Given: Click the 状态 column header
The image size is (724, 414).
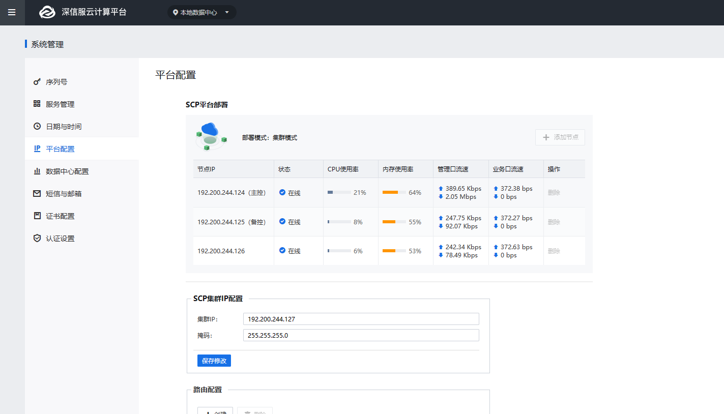Looking at the screenshot, I should (x=299, y=169).
